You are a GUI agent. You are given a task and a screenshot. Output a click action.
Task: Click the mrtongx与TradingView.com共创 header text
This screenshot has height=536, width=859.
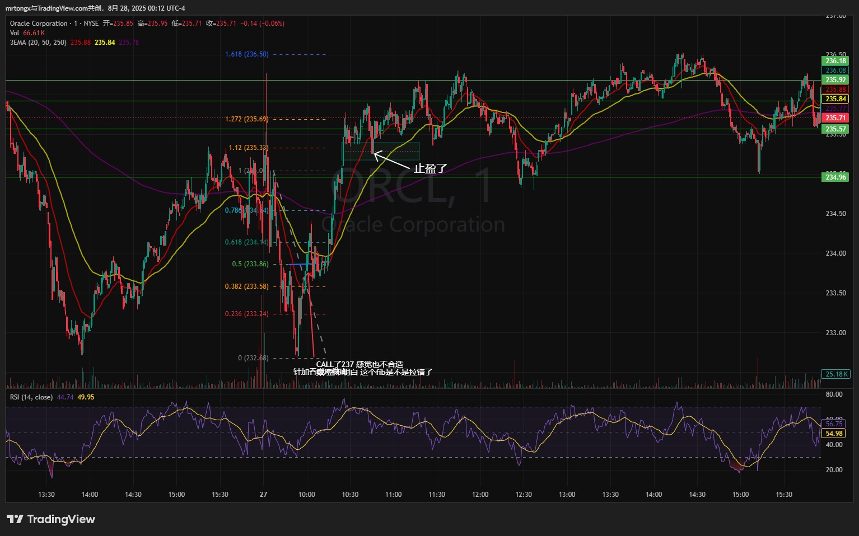click(54, 8)
